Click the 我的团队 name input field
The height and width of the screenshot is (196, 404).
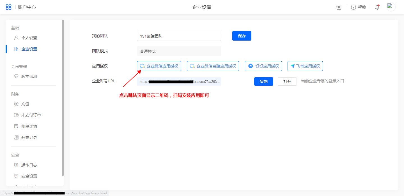point(179,36)
